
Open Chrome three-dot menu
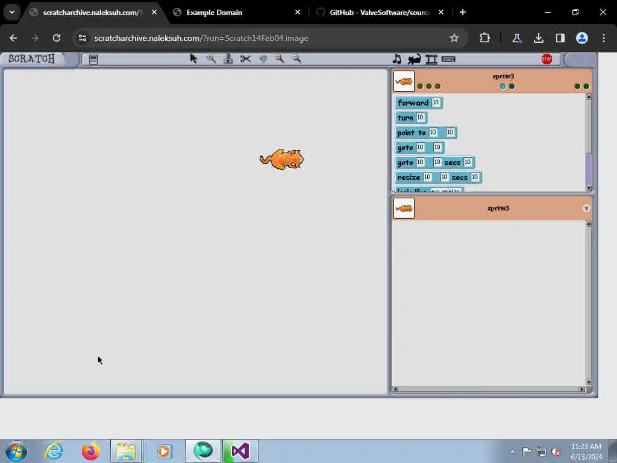[x=604, y=38]
